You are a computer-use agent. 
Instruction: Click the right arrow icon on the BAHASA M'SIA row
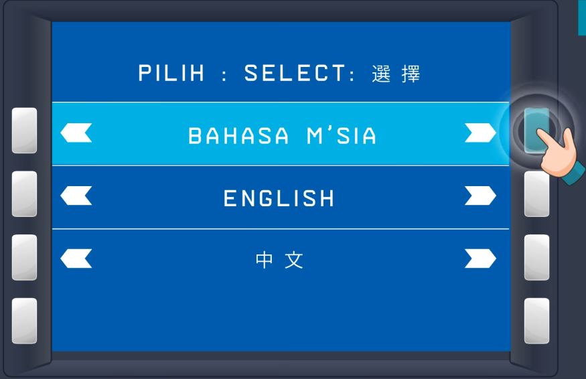pyautogui.click(x=480, y=134)
